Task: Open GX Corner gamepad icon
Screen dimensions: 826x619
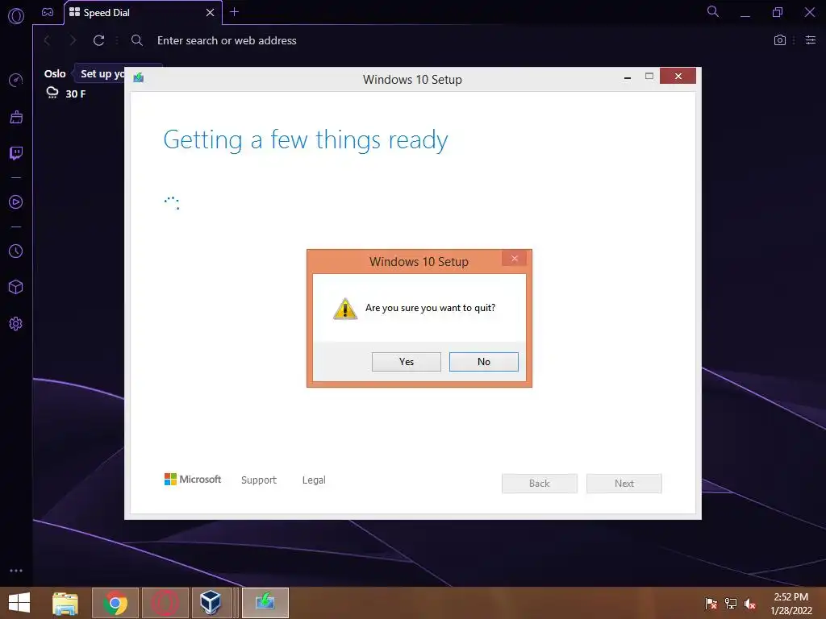Action: [x=48, y=12]
